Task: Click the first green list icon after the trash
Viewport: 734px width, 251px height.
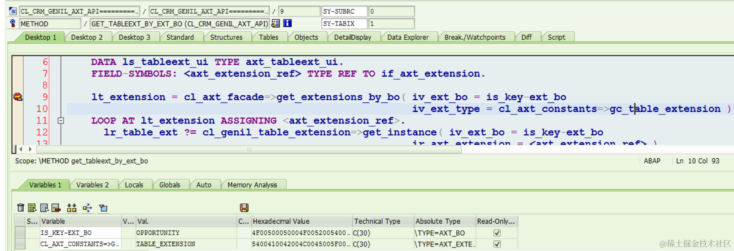Action: [x=32, y=208]
